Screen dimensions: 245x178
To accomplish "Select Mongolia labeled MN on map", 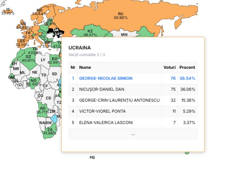I will pos(124,34).
